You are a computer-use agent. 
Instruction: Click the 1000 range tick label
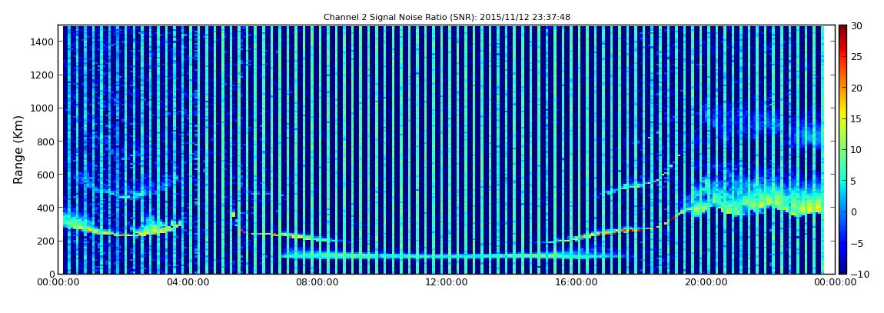click(43, 108)
